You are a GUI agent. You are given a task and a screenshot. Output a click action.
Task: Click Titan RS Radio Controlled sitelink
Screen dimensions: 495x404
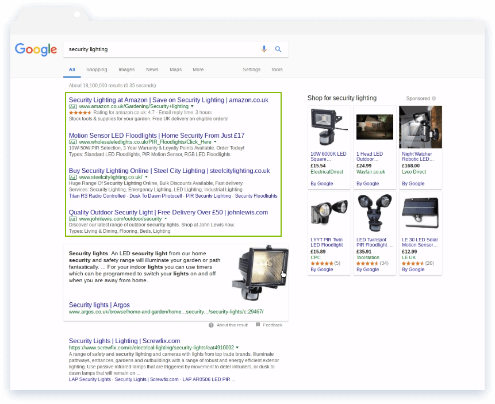point(97,196)
